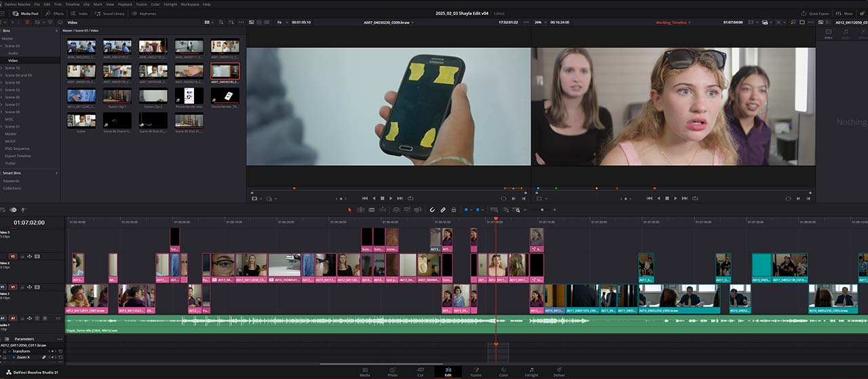The height and width of the screenshot is (379, 868).
Task: Open the Fairlight menu
Action: pos(170,4)
